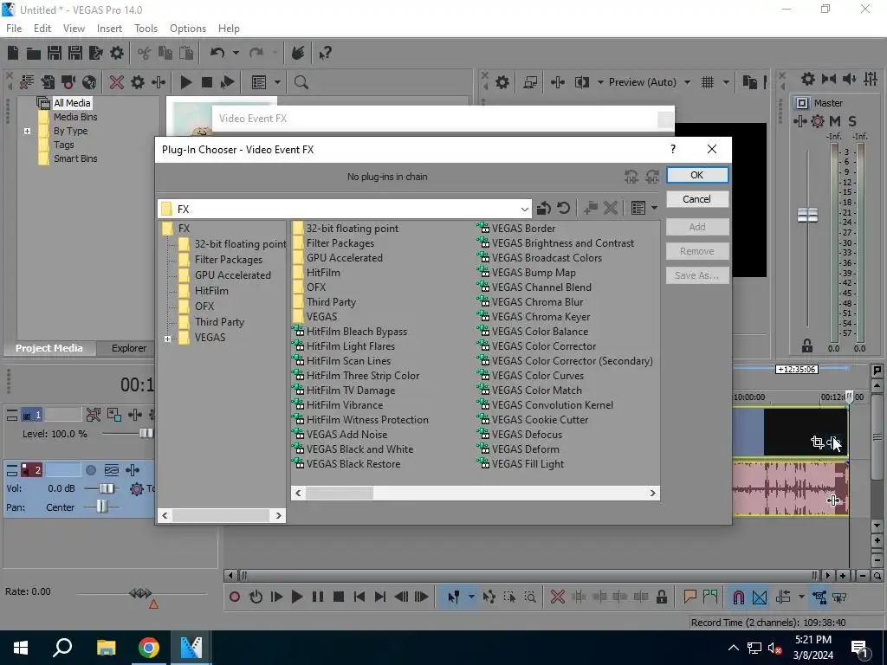The height and width of the screenshot is (665, 887).
Task: Open Google Chrome from taskbar
Action: (x=149, y=648)
